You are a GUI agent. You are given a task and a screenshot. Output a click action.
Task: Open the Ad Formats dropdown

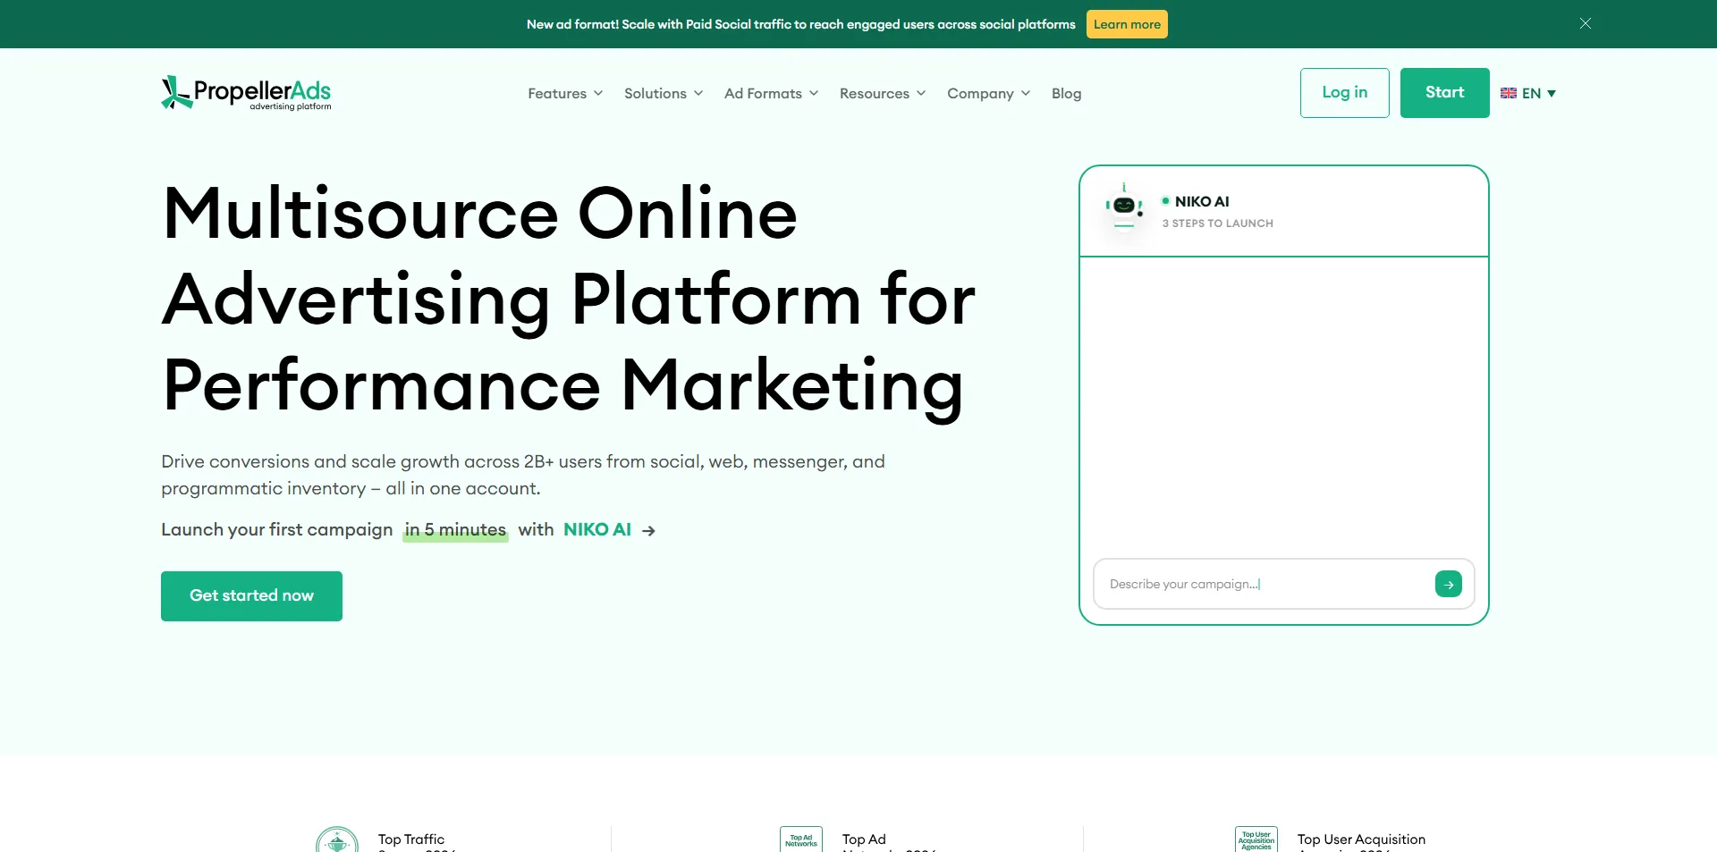click(x=771, y=93)
